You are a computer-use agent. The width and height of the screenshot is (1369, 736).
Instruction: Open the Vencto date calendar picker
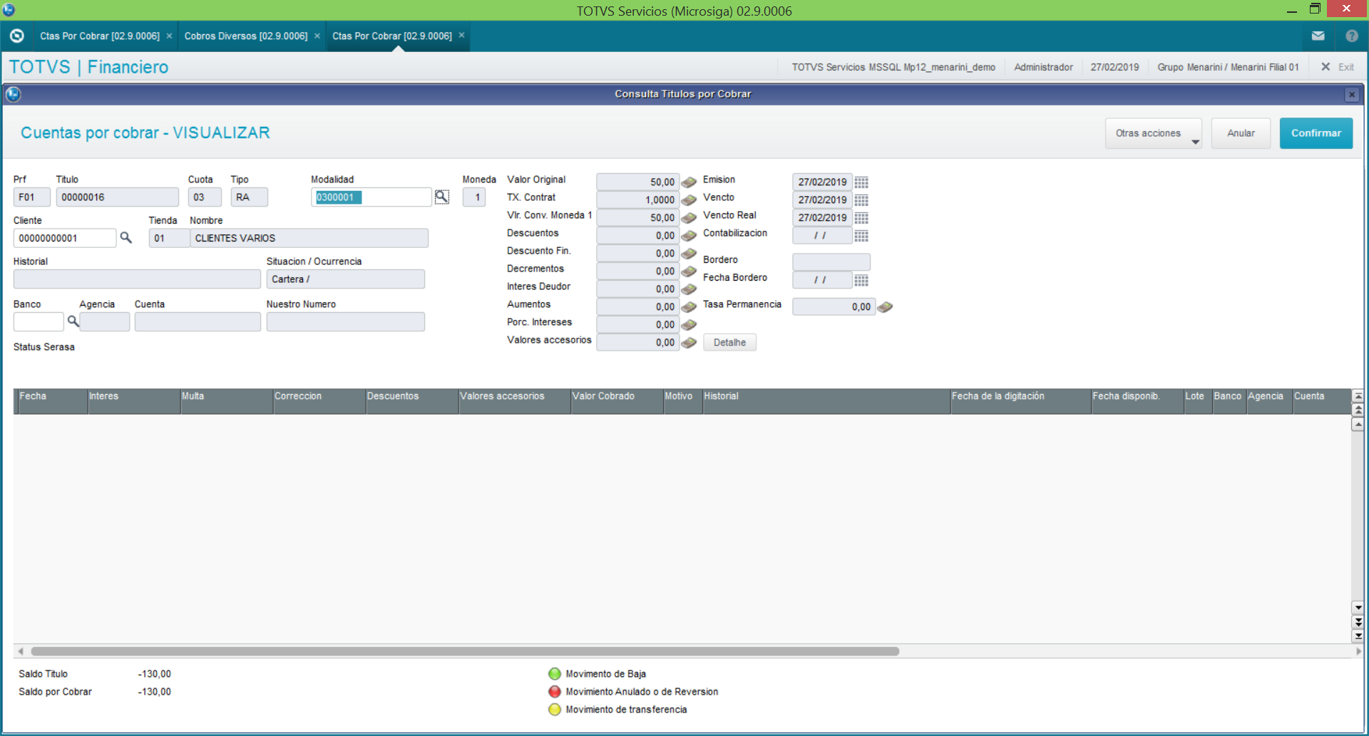(x=861, y=200)
